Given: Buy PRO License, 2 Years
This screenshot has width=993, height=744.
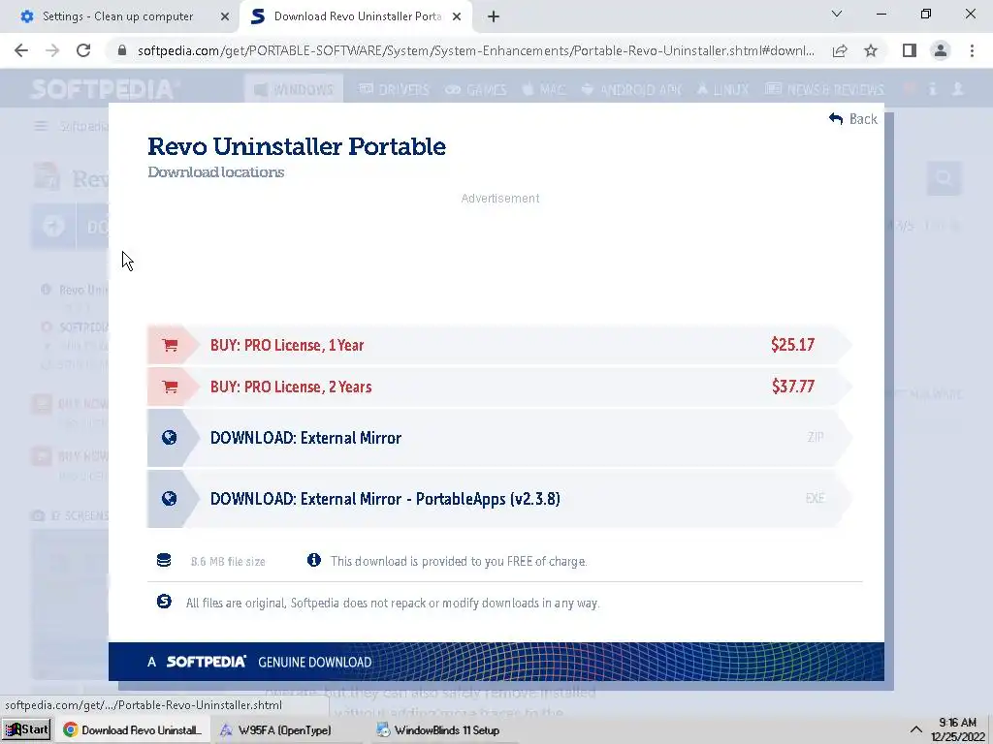Looking at the screenshot, I should (x=499, y=387).
